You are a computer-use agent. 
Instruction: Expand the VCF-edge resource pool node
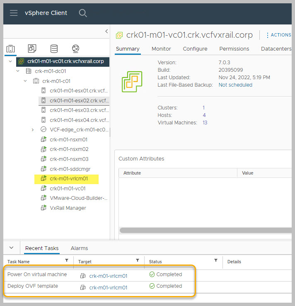[33, 130]
